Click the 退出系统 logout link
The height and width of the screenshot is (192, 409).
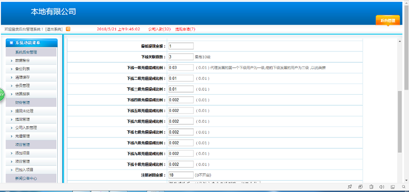pyautogui.click(x=54, y=29)
